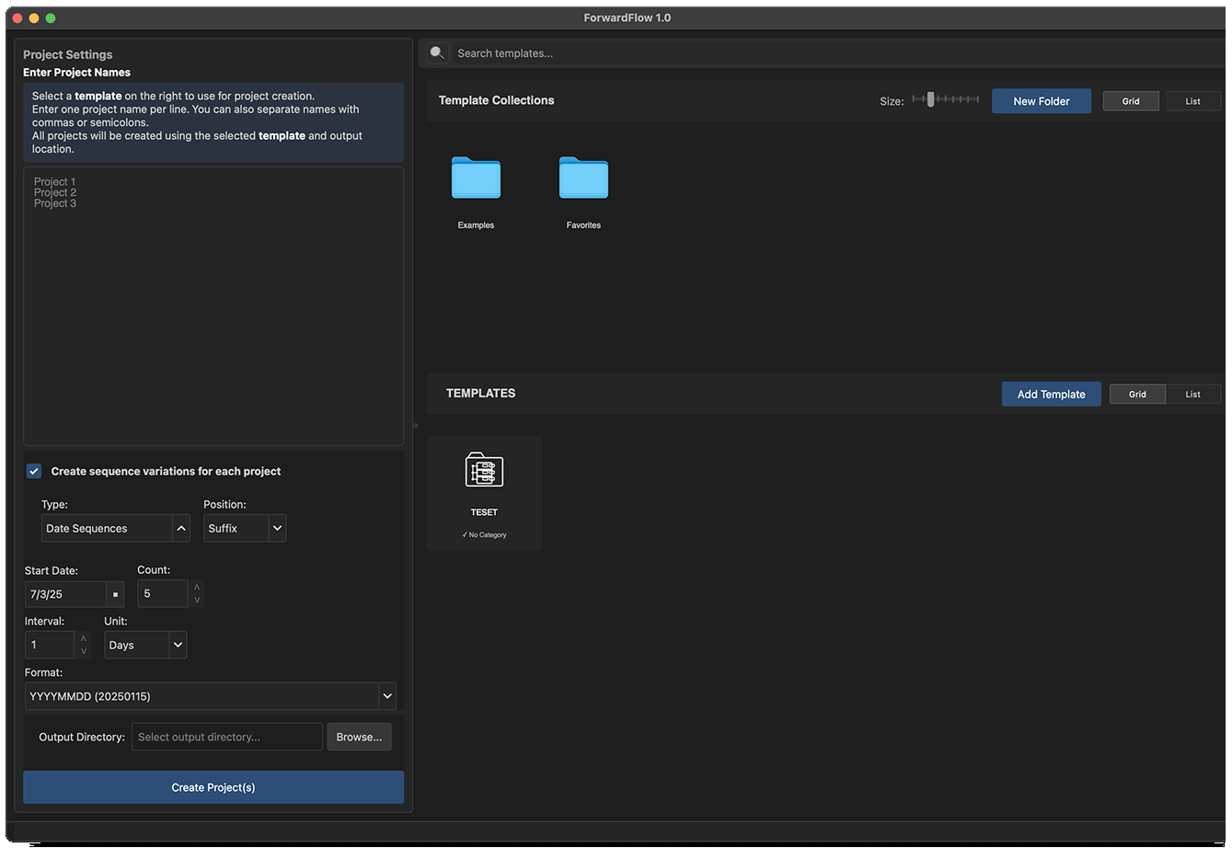Open the Favorites folder
The image size is (1232, 848).
click(x=583, y=178)
